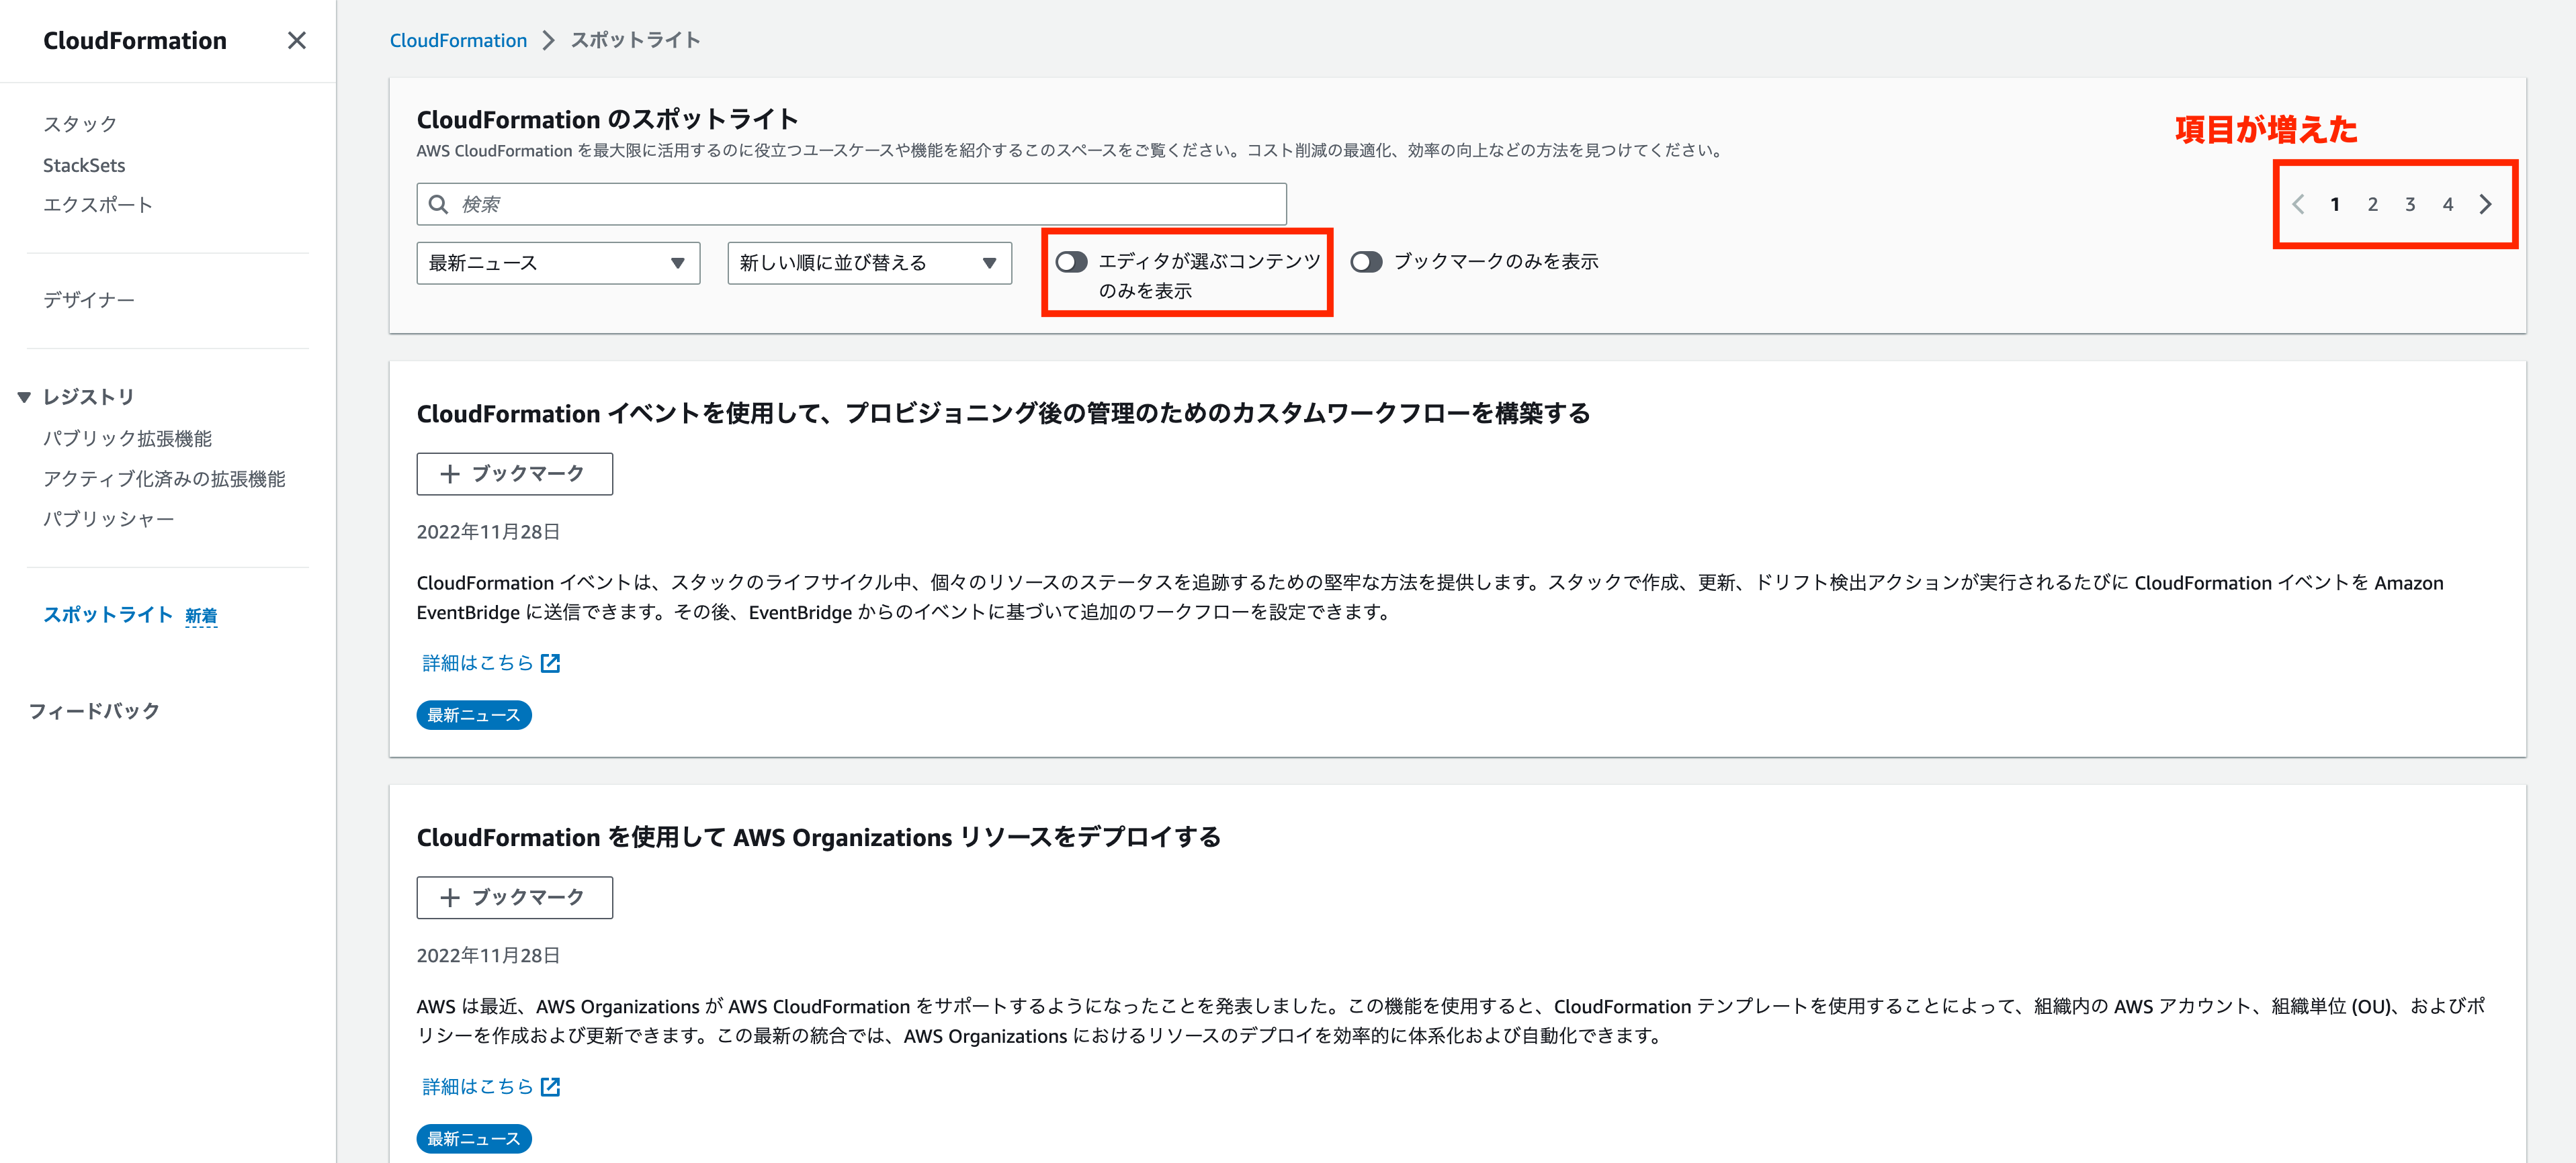Open エクスポート in the sidebar
Screen dimensions: 2576x1163
click(98, 205)
